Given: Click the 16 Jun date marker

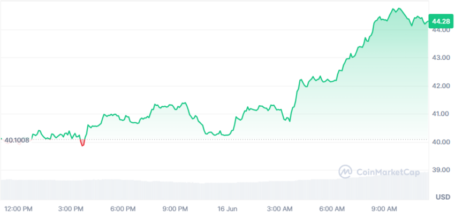Looking at the screenshot, I should (227, 208).
